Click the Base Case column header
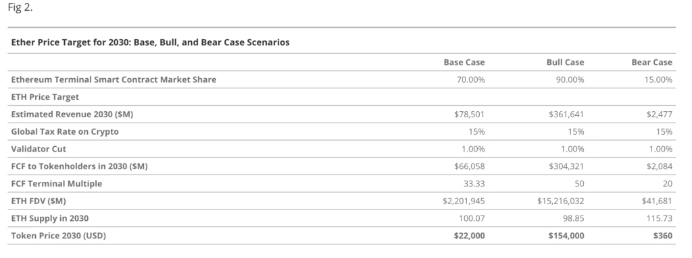692x258 pixels. pyautogui.click(x=464, y=62)
